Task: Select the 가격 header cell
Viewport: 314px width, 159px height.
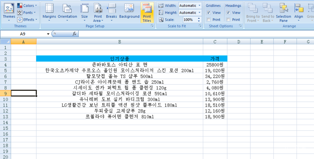Action: click(215, 59)
